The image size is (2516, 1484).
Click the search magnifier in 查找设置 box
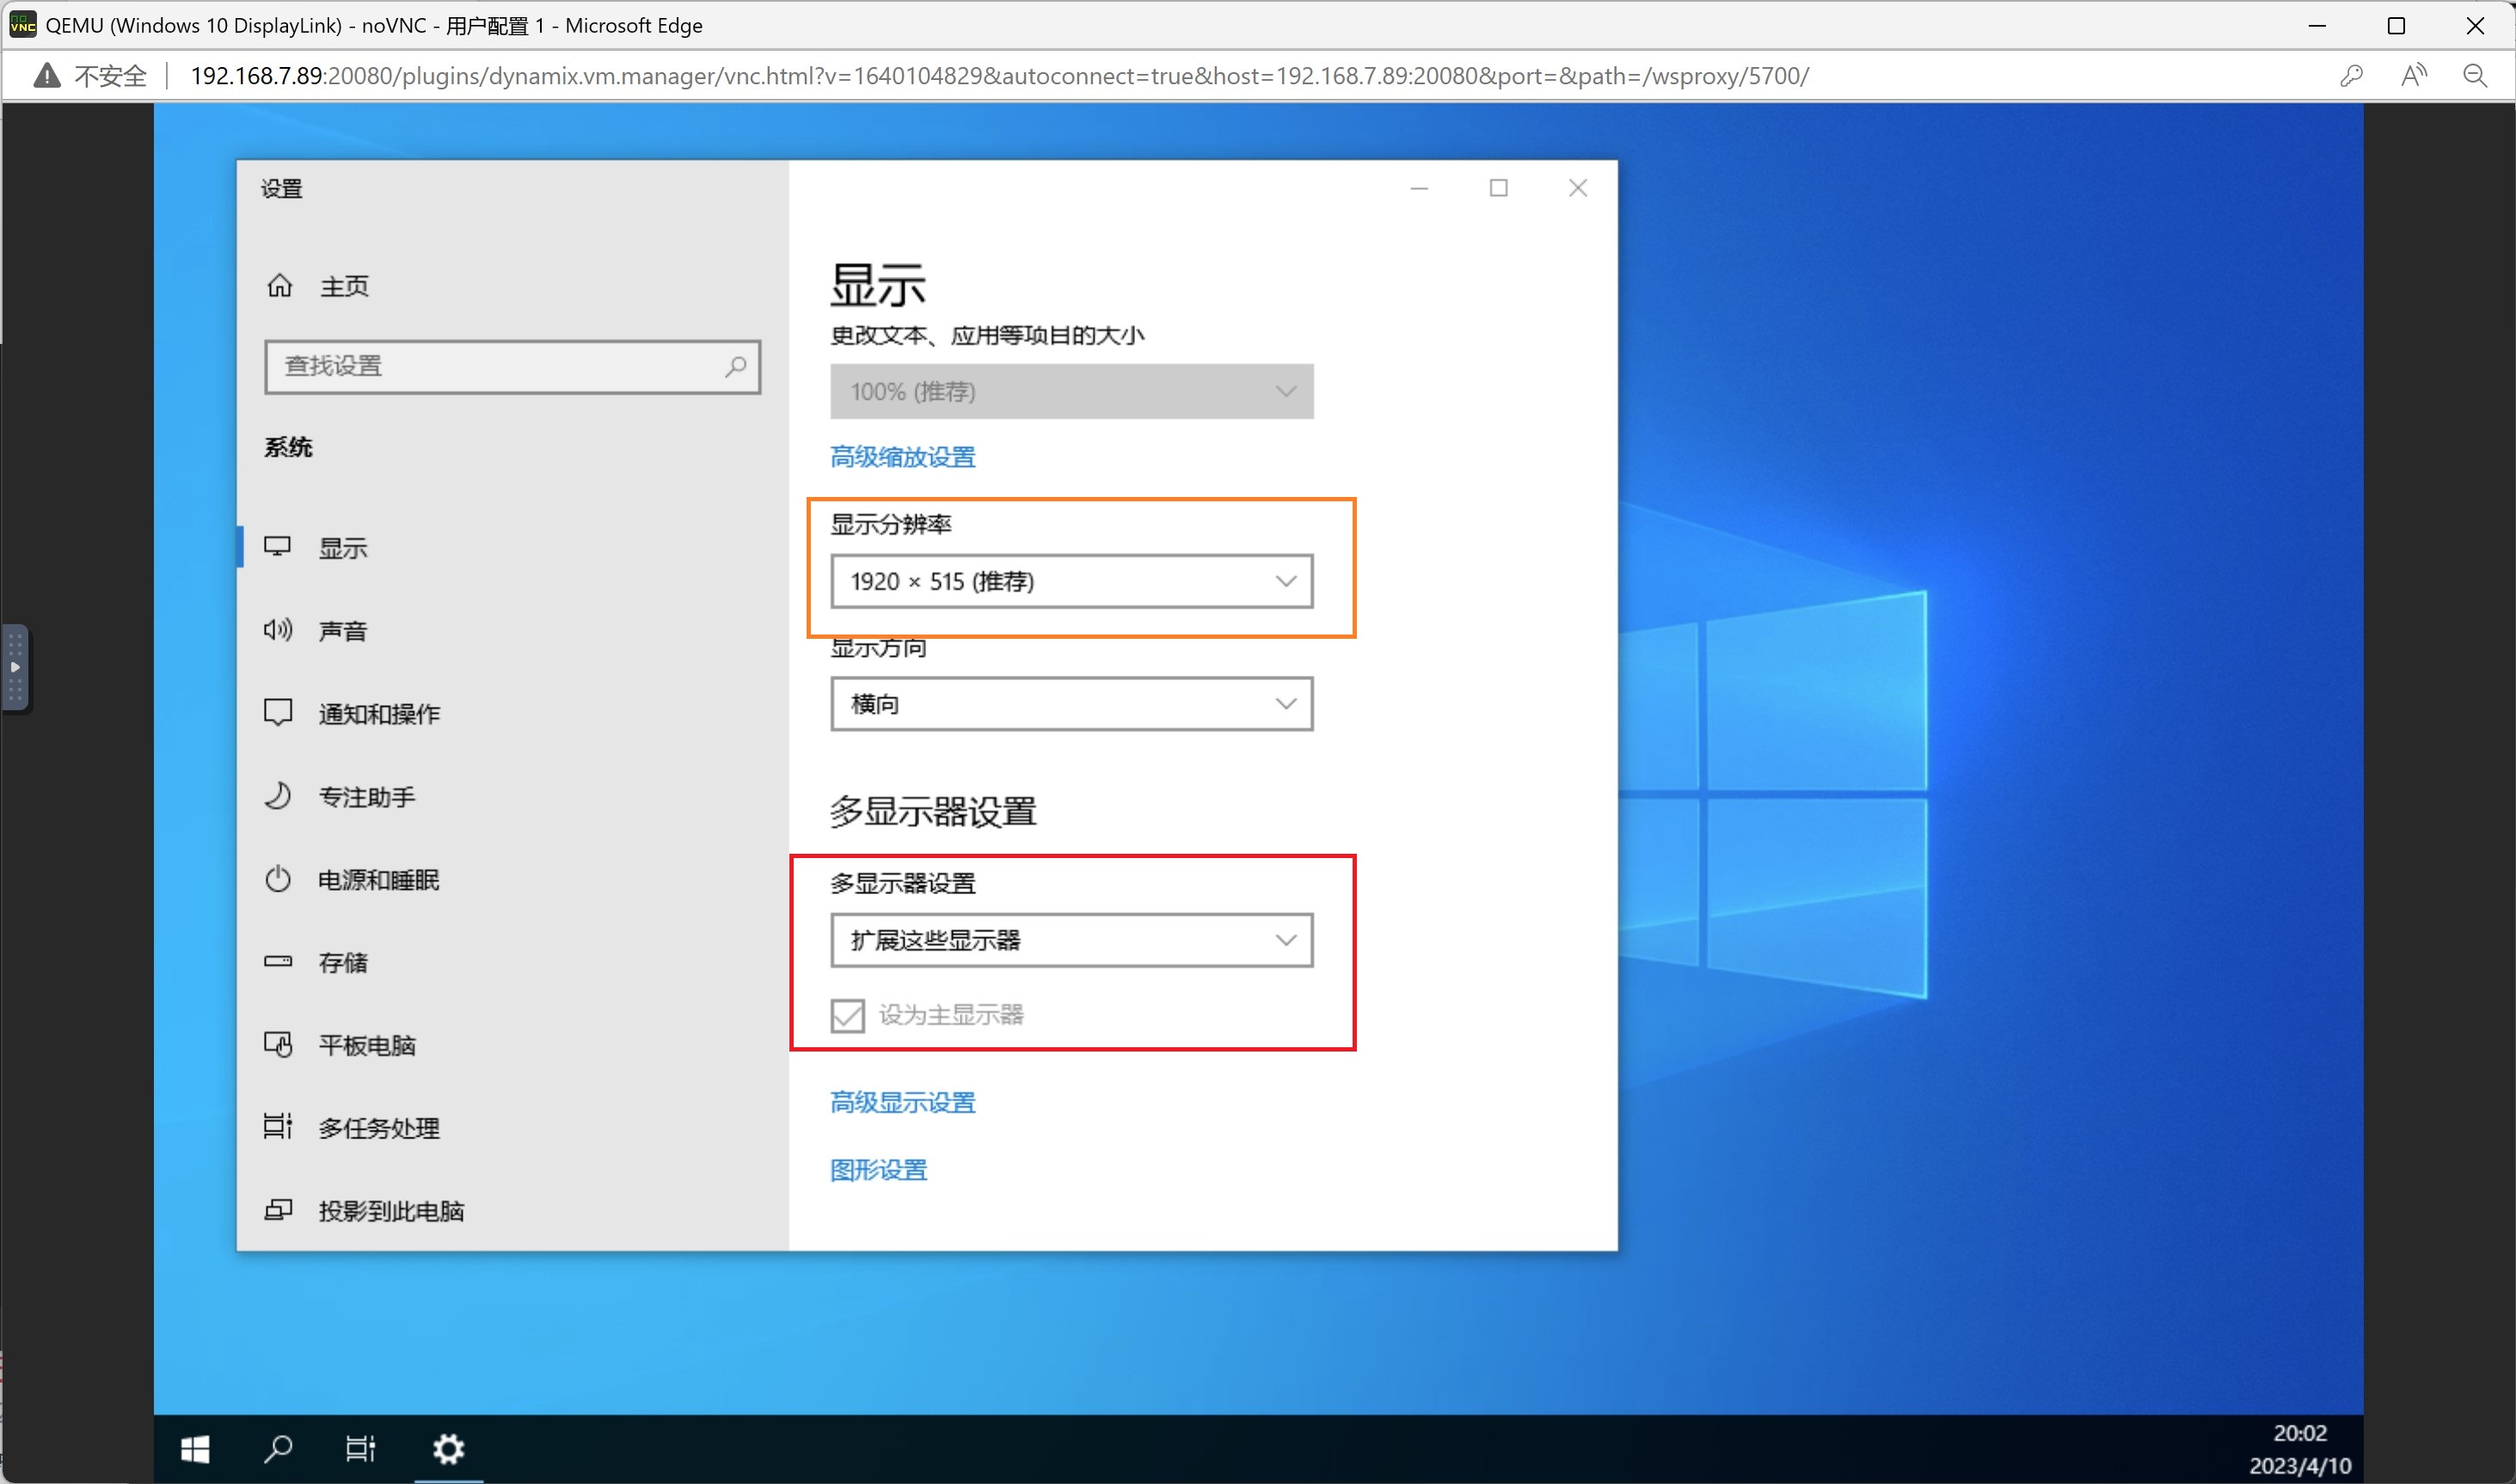(735, 366)
